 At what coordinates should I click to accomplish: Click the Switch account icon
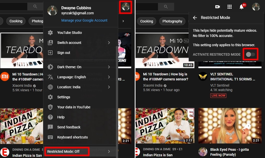click(50, 43)
